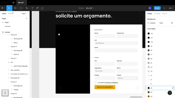Switch to the Assets tab
This screenshot has height=98, width=175.
click(x=10, y=14)
